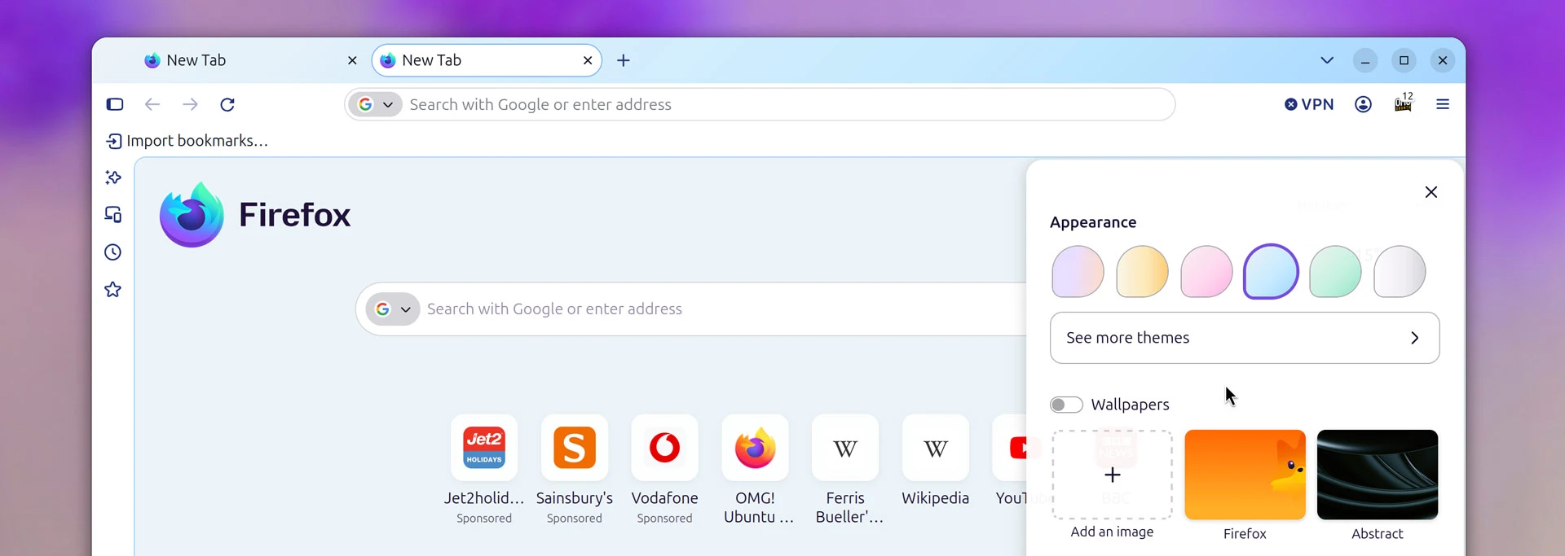1565x556 pixels.
Task: Open History clock icon in sidebar
Action: [113, 252]
